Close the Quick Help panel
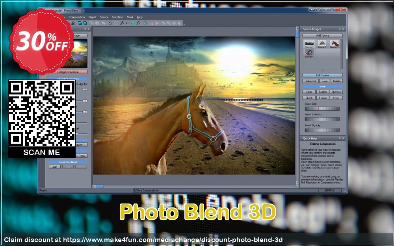The width and height of the screenshot is (394, 246). click(343, 138)
